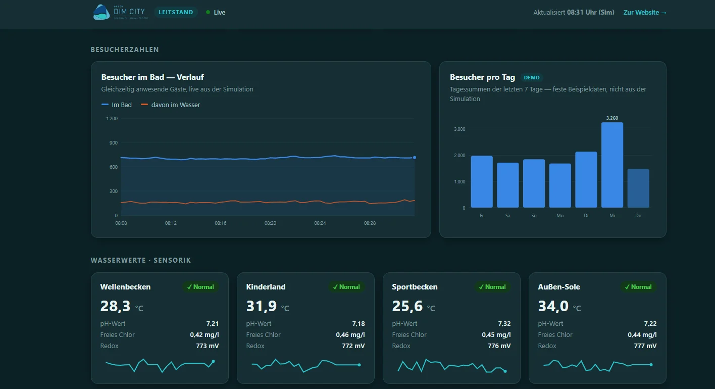Open the Sportbecken sparkline trend
Viewport: 715px width, 389px height.
(451, 365)
